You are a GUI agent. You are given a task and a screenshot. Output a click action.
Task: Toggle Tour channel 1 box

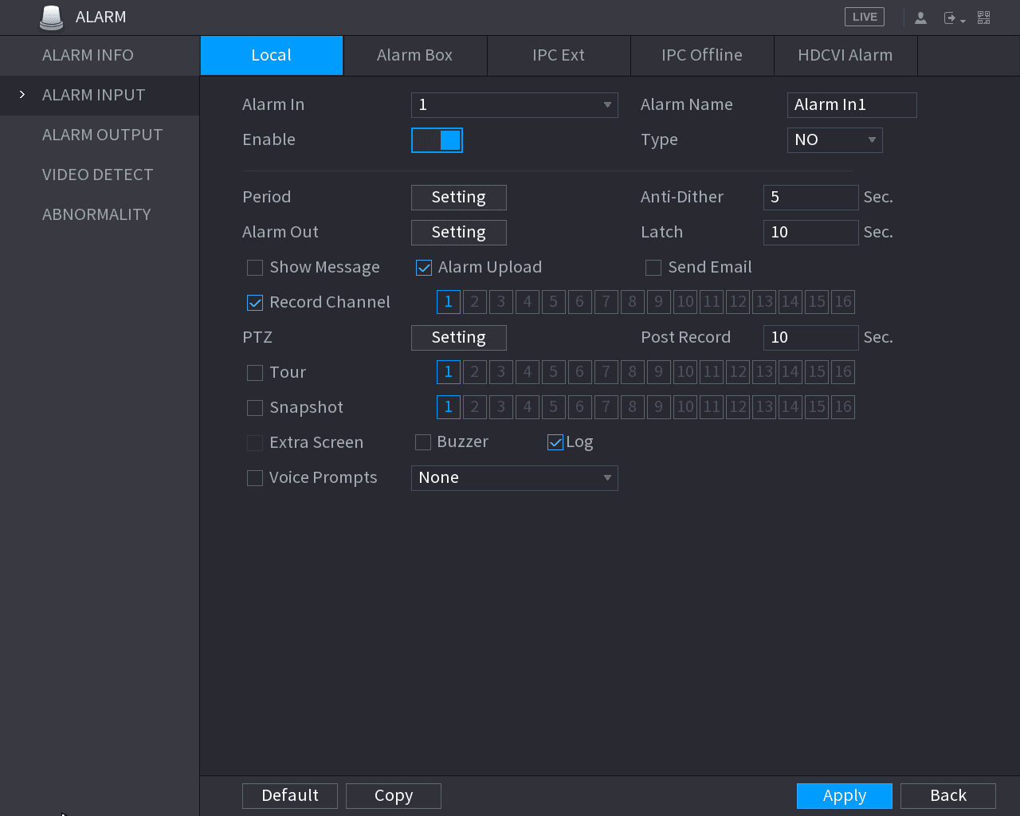[x=449, y=372]
